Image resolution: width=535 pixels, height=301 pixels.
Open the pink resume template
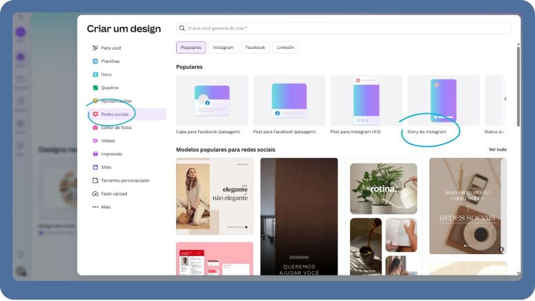pos(215,259)
